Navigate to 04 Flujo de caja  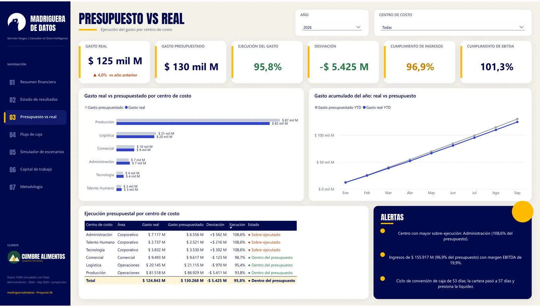[35, 135]
